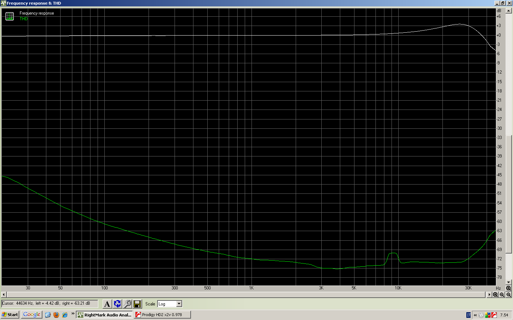Launch Firefox from the quick launch bar
Viewport: 513px width, 320px height.
click(x=56, y=315)
